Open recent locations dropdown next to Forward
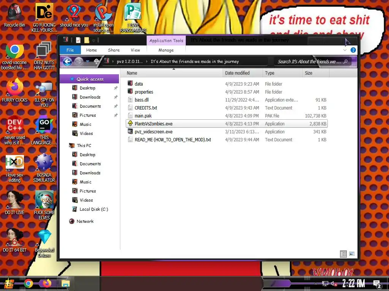389x291 pixels. [x=88, y=61]
